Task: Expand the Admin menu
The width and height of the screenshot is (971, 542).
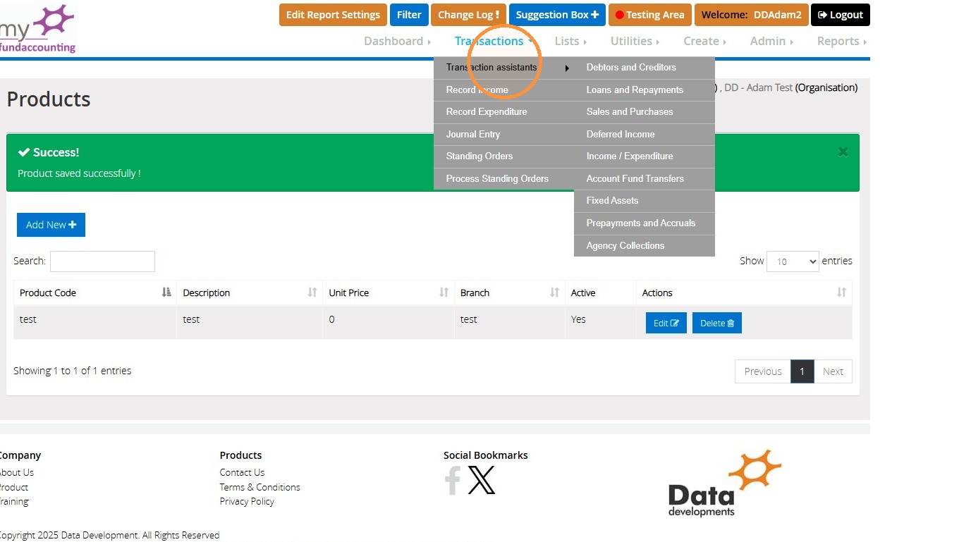Action: pyautogui.click(x=771, y=41)
